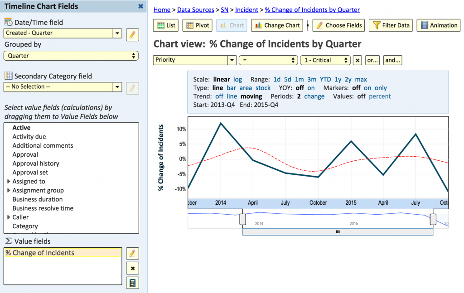Click the sigma Value fields icon
Image resolution: width=464 pixels, height=293 pixels.
point(8,241)
